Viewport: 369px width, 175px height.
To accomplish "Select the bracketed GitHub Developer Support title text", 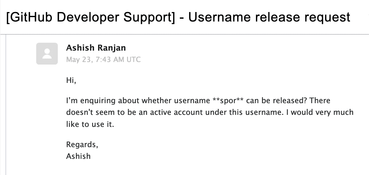I will tap(91, 17).
